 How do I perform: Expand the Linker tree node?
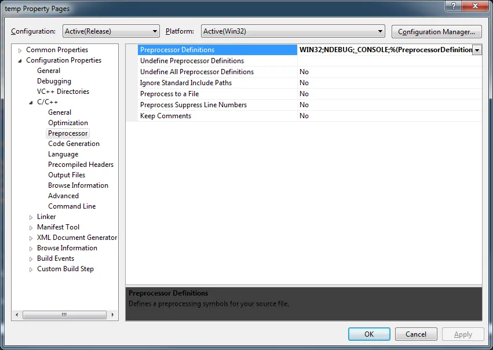(x=31, y=217)
